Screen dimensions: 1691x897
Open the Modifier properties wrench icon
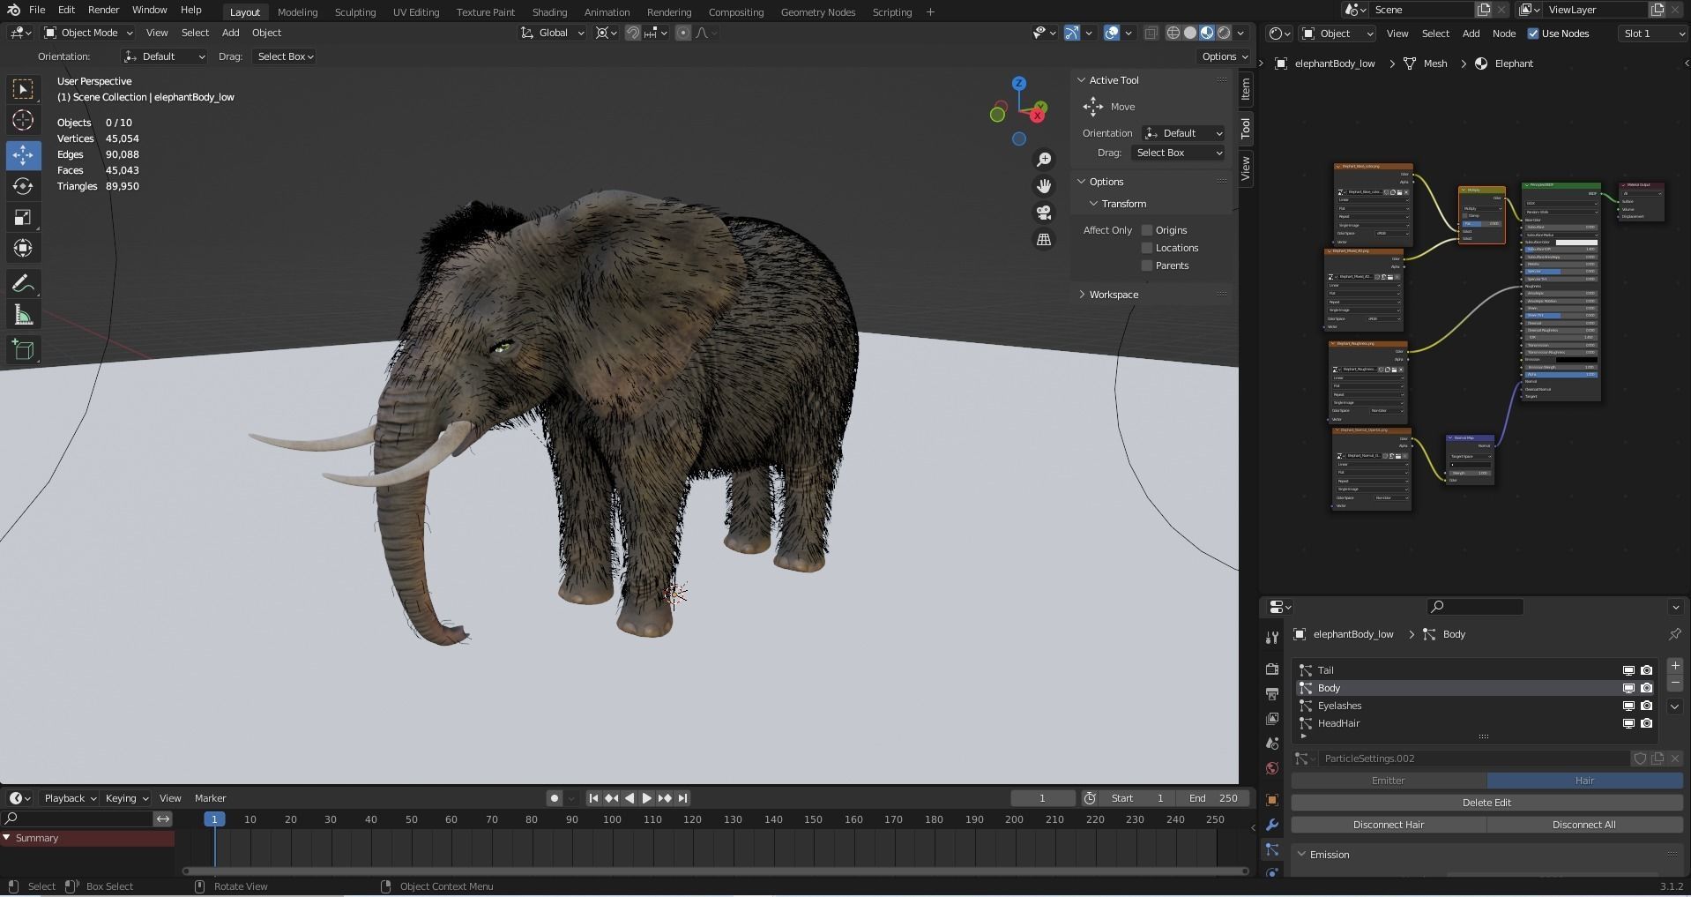1271,825
